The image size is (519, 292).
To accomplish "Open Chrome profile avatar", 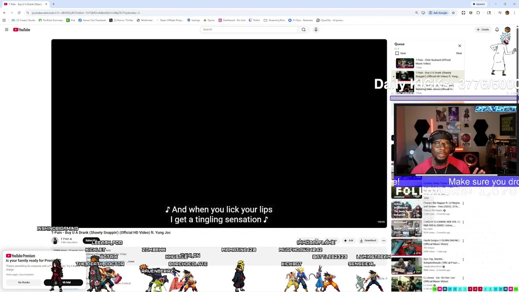I will 507,13.
